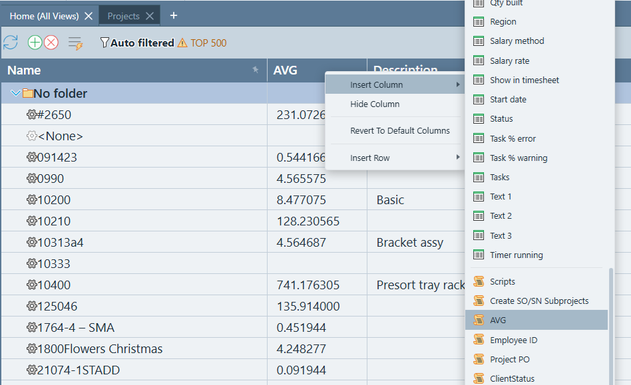The image size is (631, 385).
Task: Click the column icon beside Show in timesheet
Action: click(479, 80)
